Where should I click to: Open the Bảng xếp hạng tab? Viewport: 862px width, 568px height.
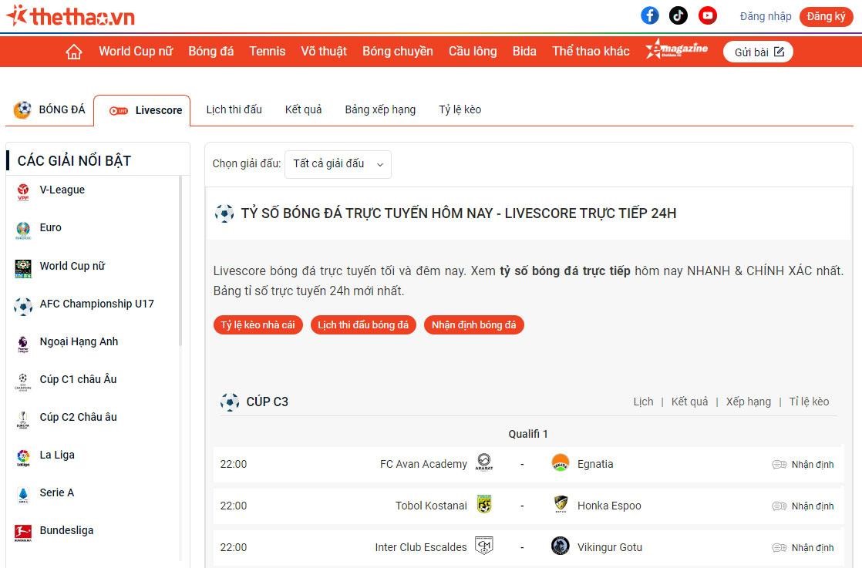pos(380,109)
